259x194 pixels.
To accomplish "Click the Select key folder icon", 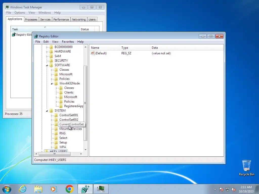I will tap(56, 138).
